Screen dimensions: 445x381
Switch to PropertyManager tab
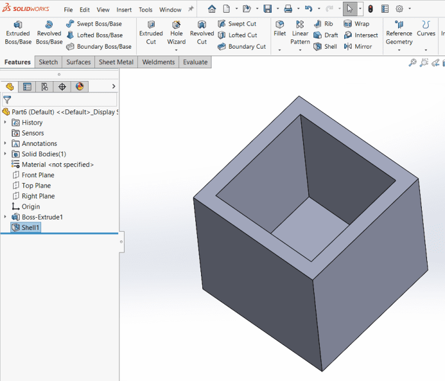(27, 86)
